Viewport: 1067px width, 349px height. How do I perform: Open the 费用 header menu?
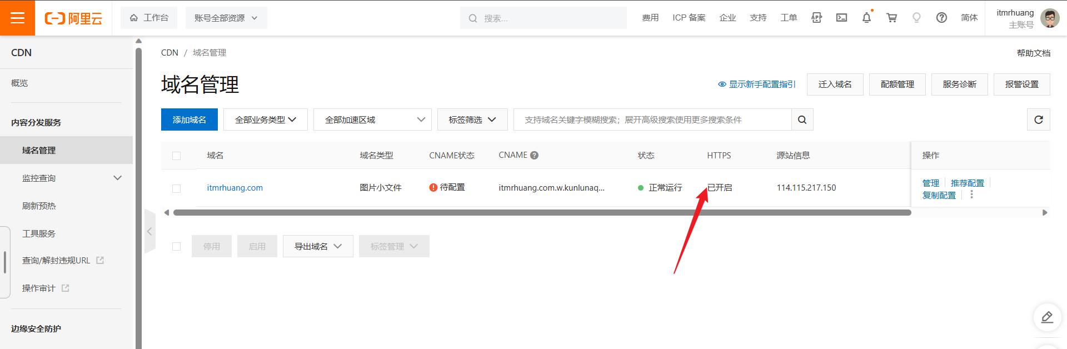(650, 18)
